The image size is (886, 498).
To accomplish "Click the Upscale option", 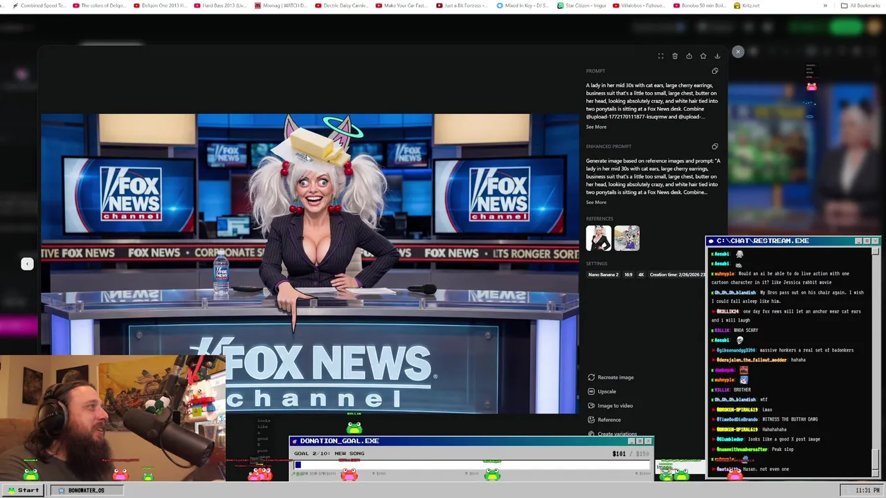I will pos(602,391).
